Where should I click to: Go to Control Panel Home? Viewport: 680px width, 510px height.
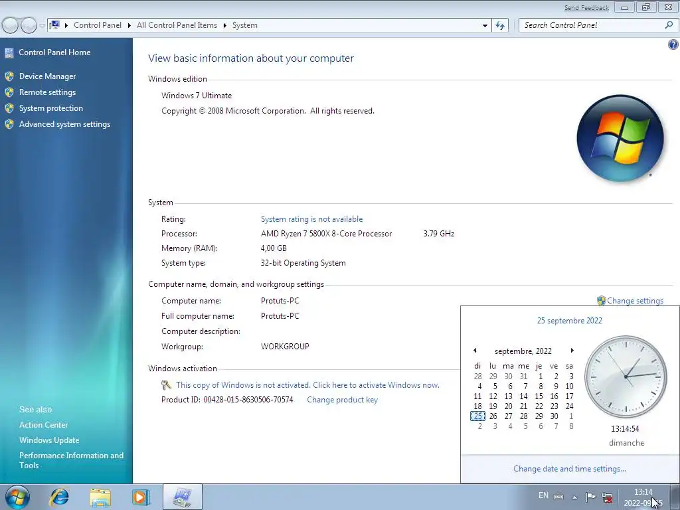pos(54,52)
